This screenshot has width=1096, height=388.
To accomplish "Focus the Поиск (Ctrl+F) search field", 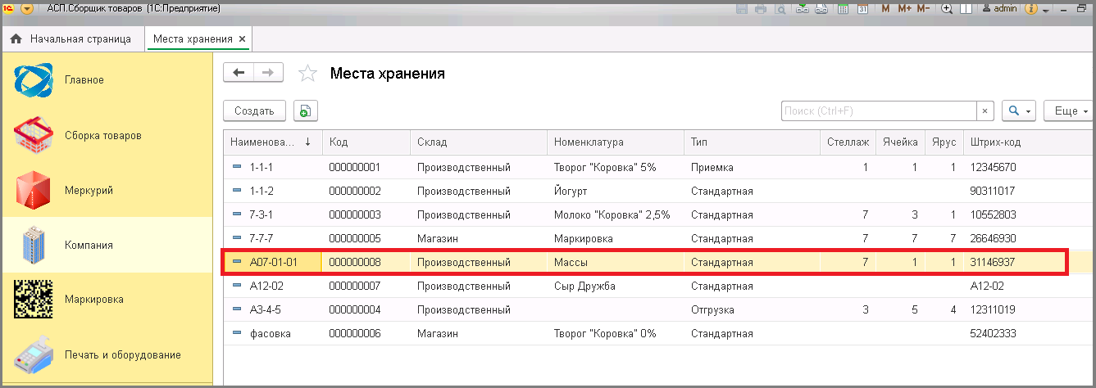I will point(878,111).
